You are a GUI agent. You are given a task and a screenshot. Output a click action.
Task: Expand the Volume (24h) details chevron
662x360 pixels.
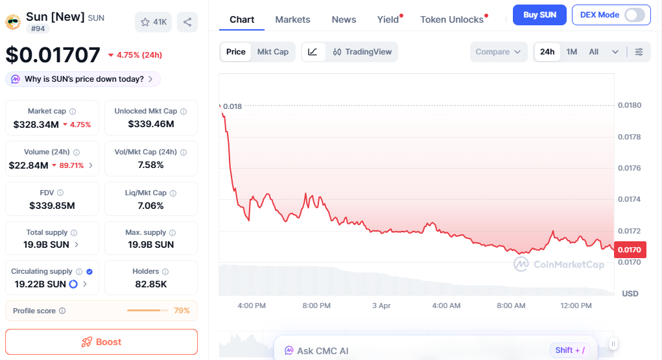pyautogui.click(x=91, y=165)
